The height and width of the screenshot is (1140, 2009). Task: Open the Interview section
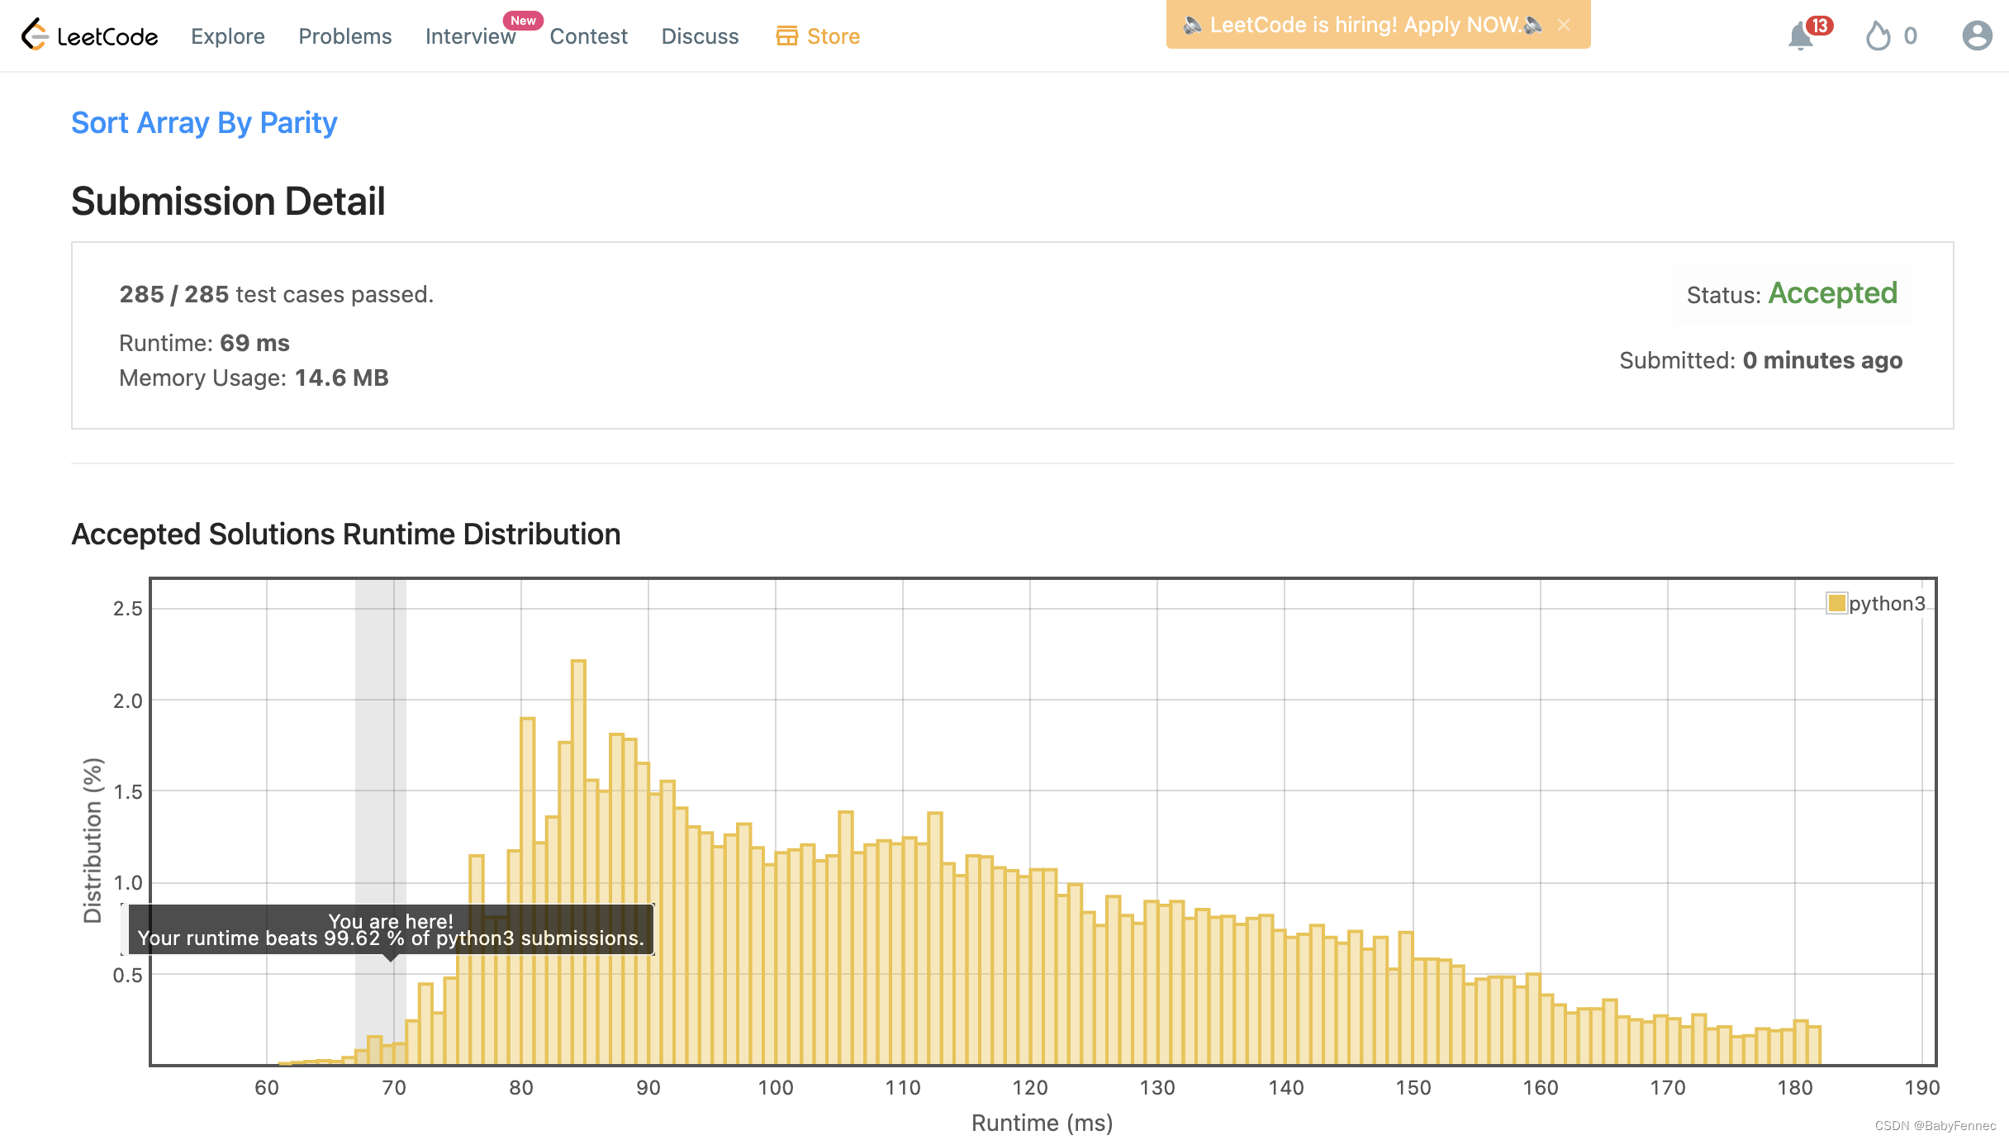(469, 36)
